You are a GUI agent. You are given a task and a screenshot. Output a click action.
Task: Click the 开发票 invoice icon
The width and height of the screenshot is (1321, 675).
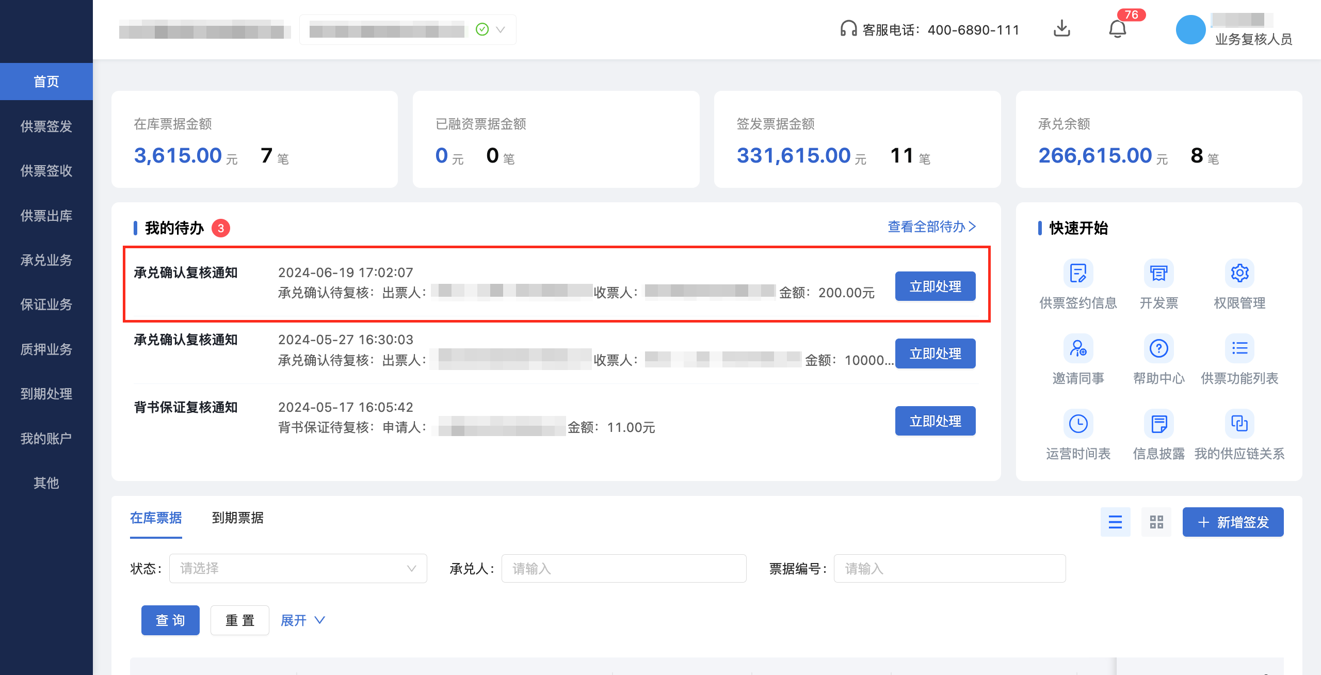point(1158,273)
